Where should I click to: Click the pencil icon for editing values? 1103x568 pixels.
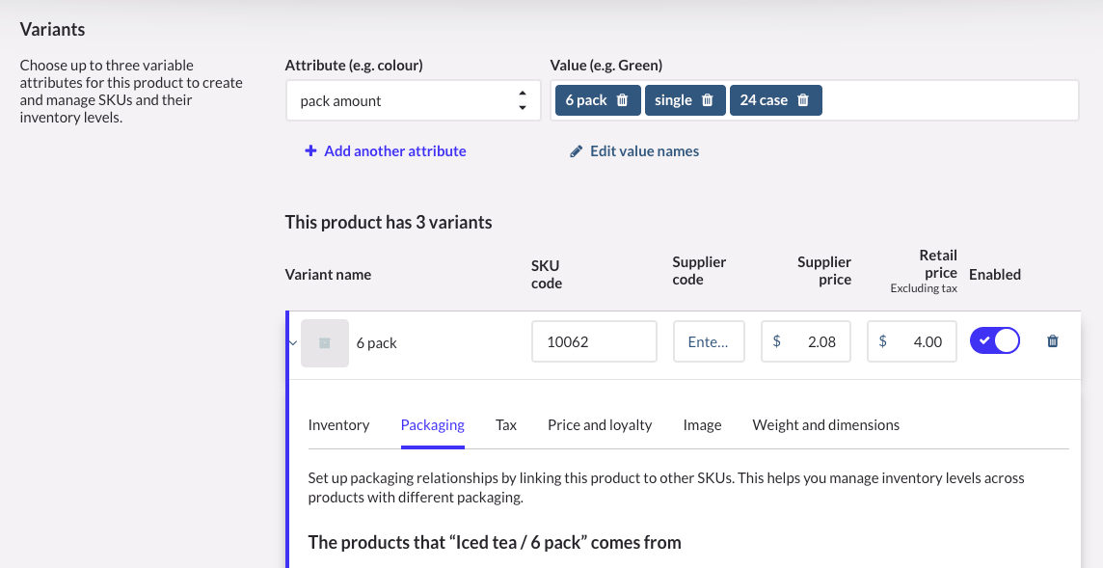coord(577,151)
